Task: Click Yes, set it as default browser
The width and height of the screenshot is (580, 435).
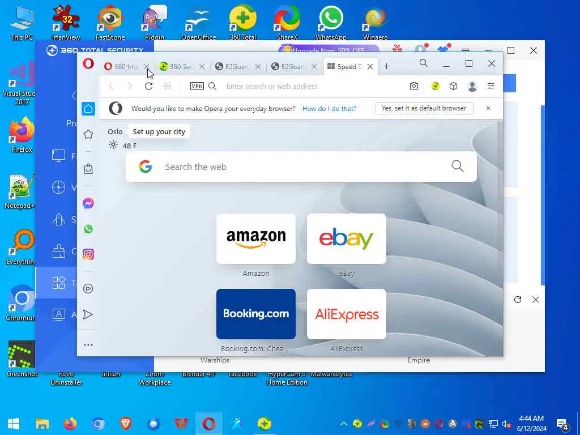Action: coord(424,108)
